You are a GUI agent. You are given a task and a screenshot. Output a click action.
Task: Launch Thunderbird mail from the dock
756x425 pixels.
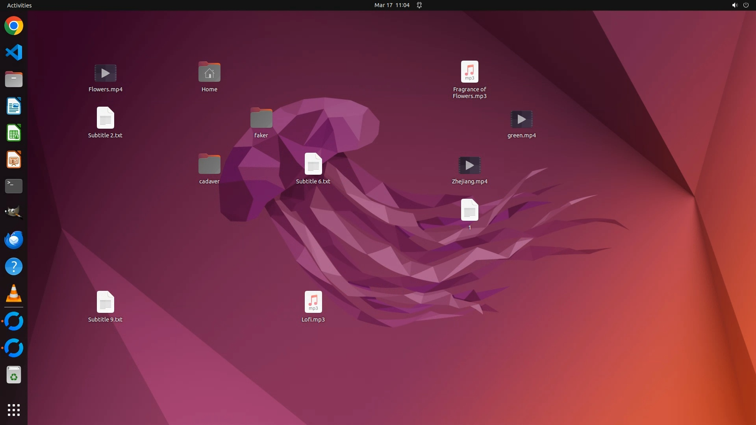[14, 240]
